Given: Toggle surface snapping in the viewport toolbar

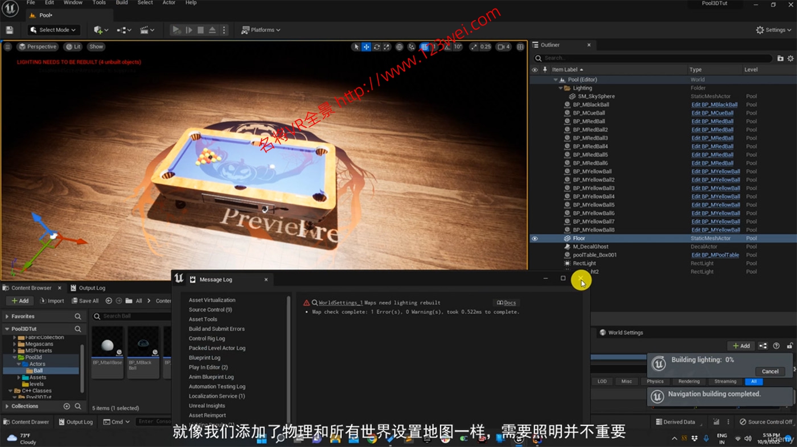Looking at the screenshot, I should pos(412,47).
